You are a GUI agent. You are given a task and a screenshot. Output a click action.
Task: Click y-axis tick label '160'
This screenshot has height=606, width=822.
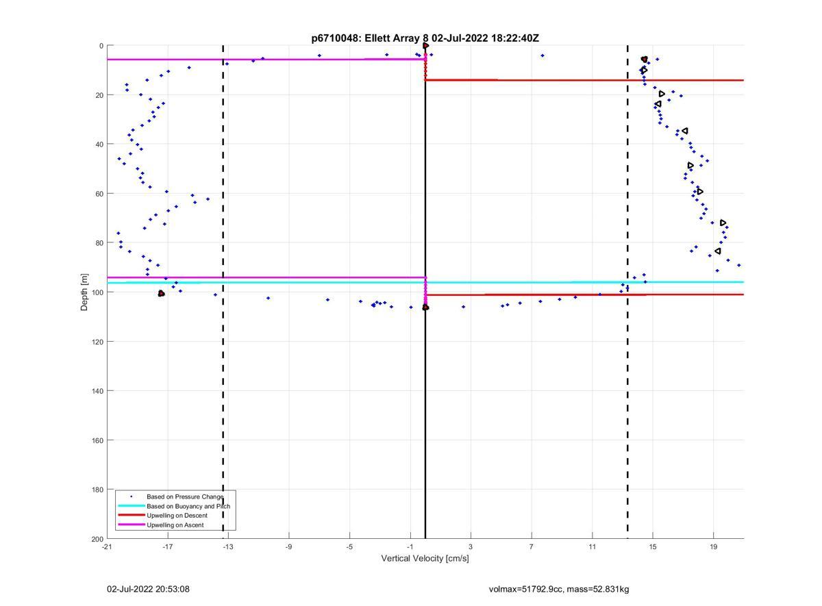pos(97,440)
